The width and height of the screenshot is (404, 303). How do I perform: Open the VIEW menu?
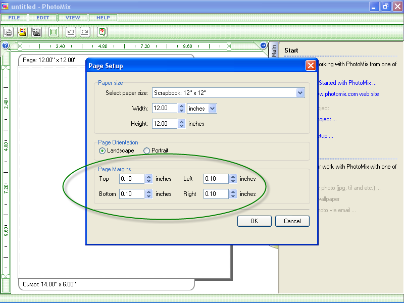(73, 18)
